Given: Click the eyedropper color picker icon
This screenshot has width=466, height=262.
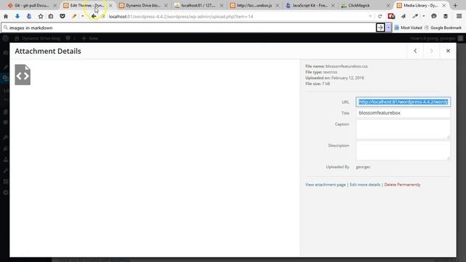Looking at the screenshot, I should (415, 16).
